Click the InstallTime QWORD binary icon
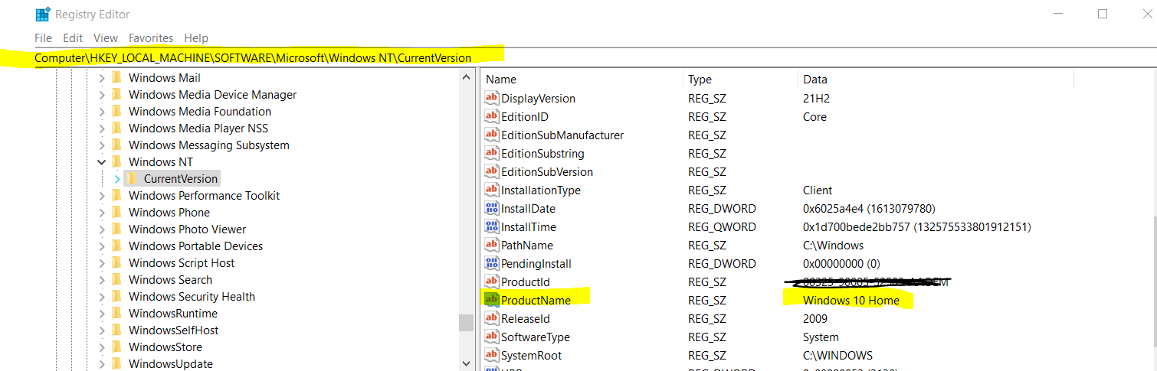 [x=492, y=226]
